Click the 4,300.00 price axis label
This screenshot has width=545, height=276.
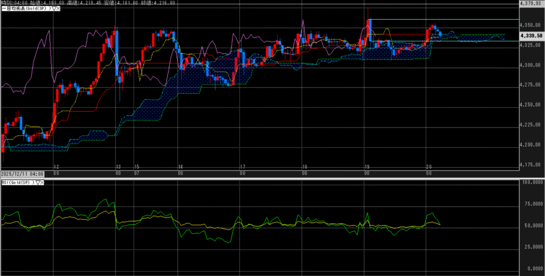(x=531, y=65)
